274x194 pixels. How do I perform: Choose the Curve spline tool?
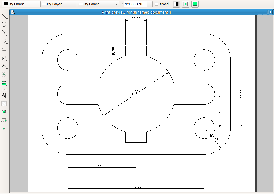pyautogui.click(x=4, y=33)
